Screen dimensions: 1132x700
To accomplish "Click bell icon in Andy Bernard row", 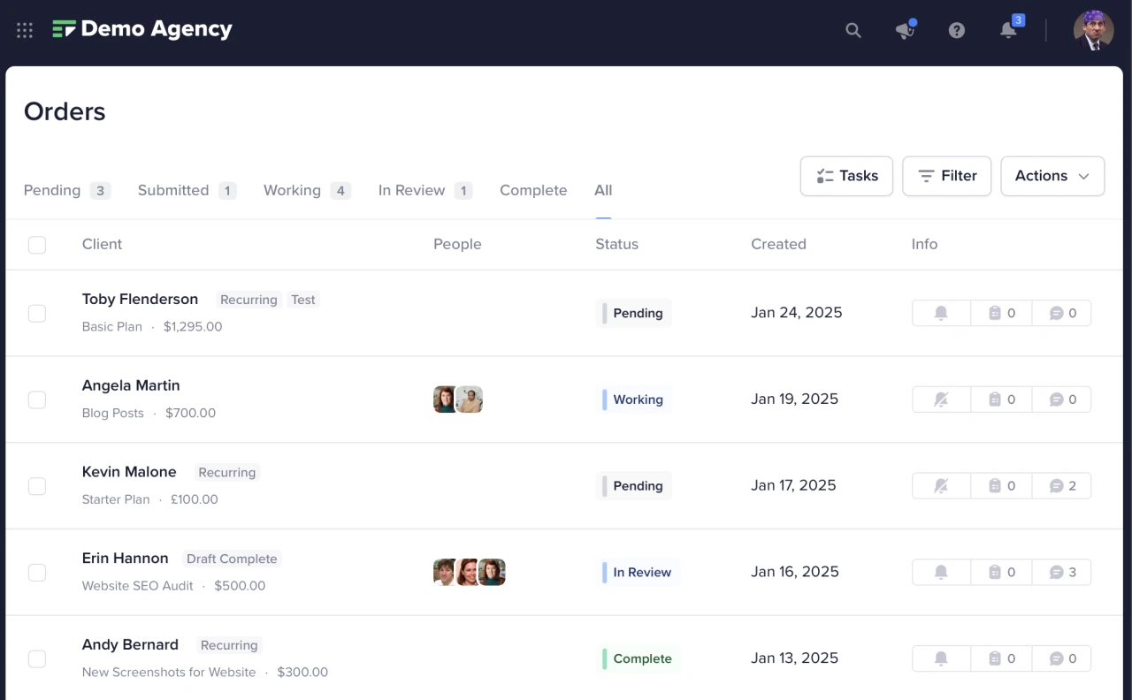I will click(941, 658).
